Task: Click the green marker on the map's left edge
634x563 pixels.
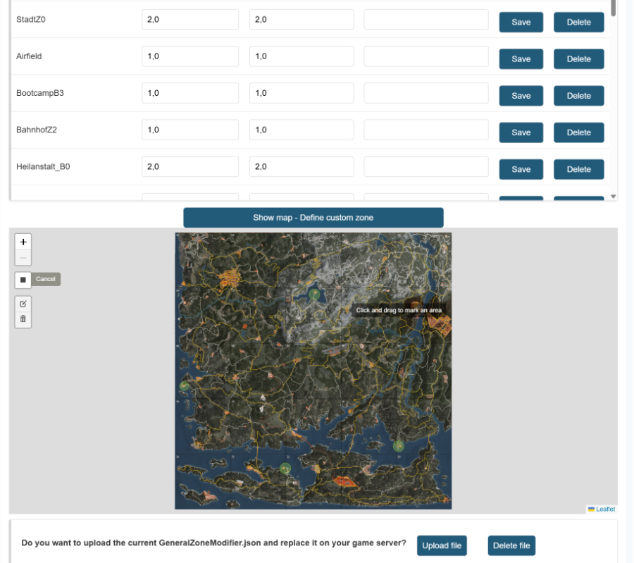Action: 185,387
